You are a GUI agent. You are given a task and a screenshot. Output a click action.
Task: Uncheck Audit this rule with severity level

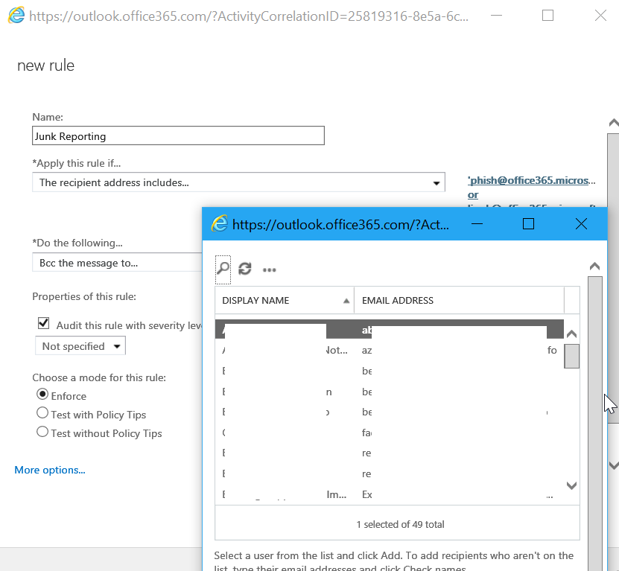[44, 324]
